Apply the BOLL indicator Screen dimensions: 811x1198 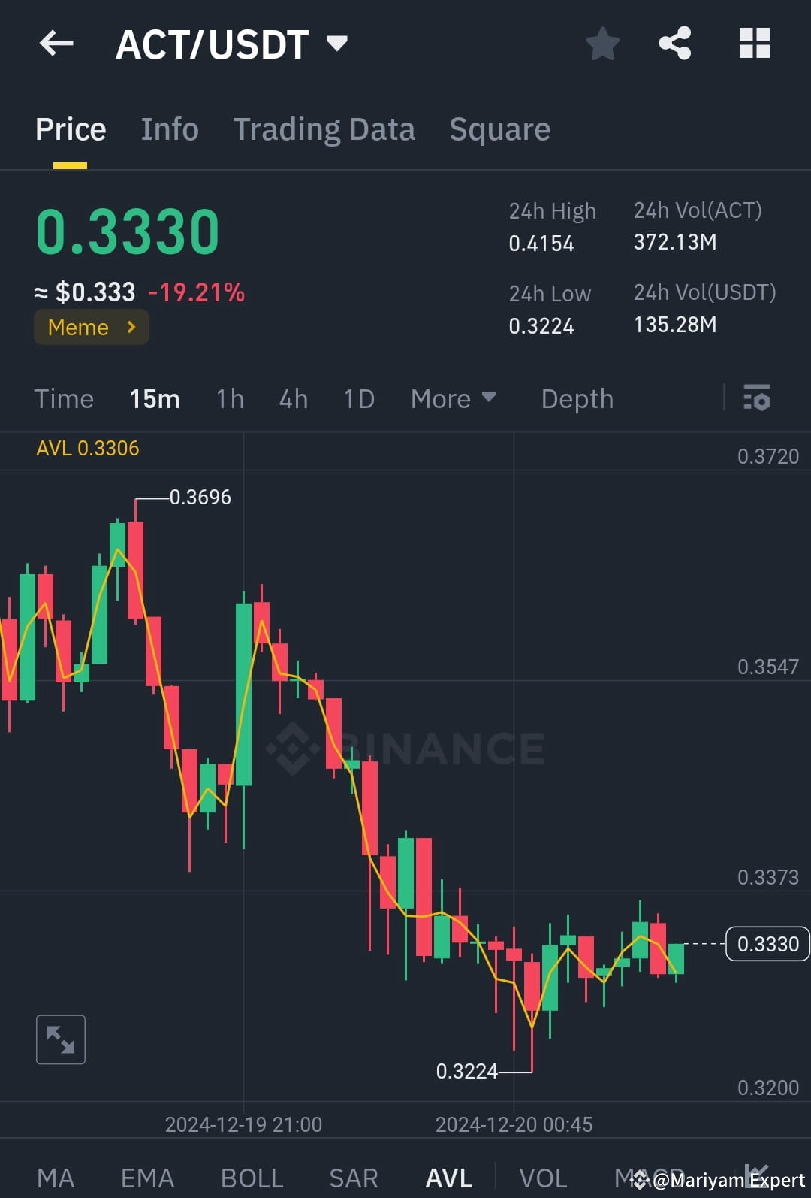pyautogui.click(x=252, y=1176)
